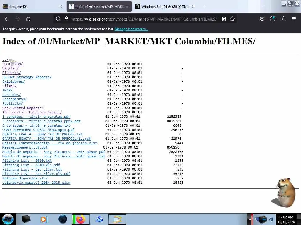Viewport: 301px width, 225px height.
Task: Go to parent directory ../
Action: pyautogui.click(x=5, y=59)
